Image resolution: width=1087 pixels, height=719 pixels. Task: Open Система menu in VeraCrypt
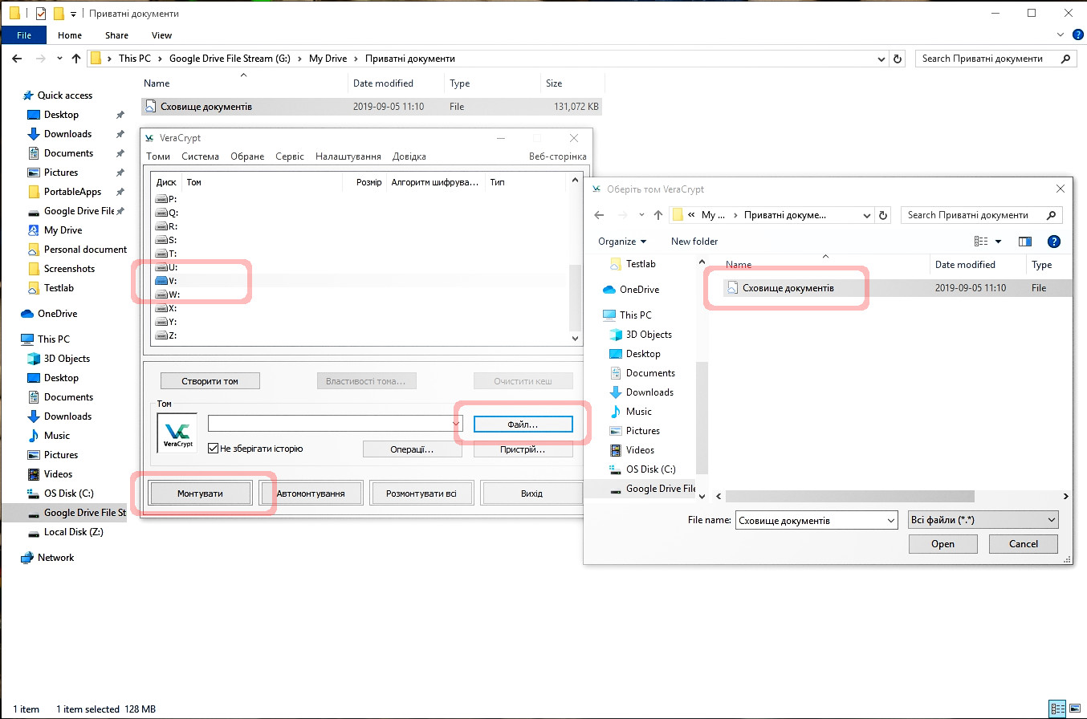(200, 156)
